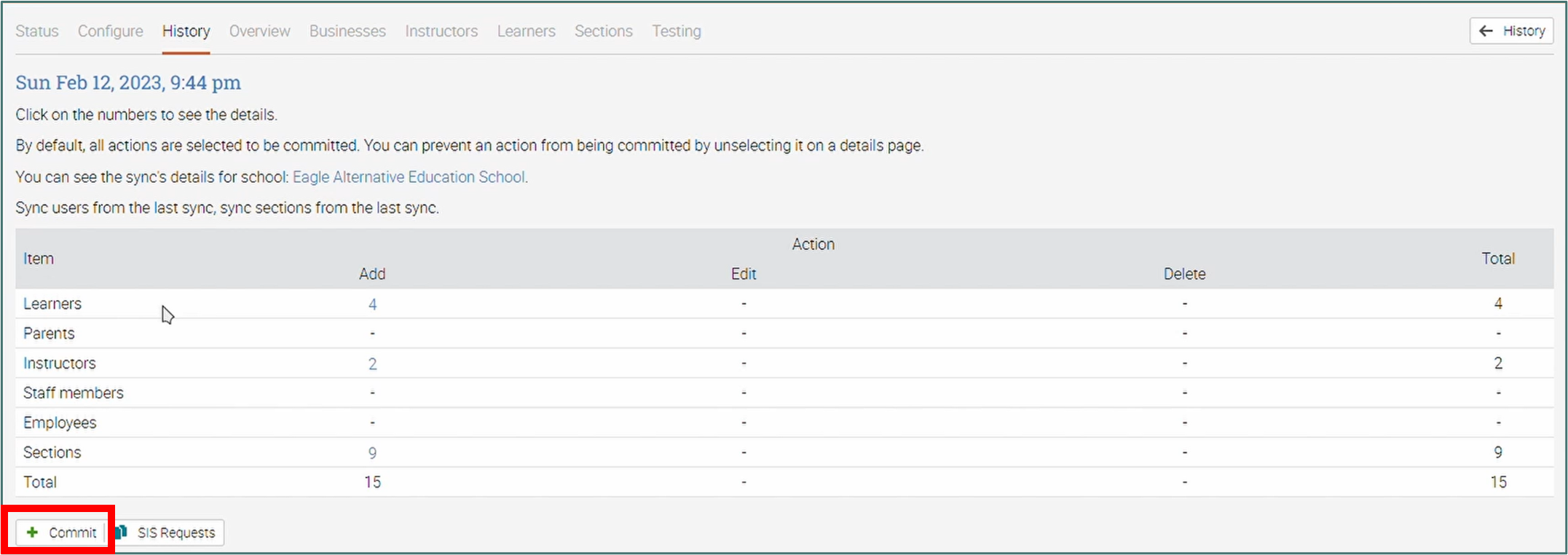
Task: Click the Instructors row label
Action: [x=60, y=363]
